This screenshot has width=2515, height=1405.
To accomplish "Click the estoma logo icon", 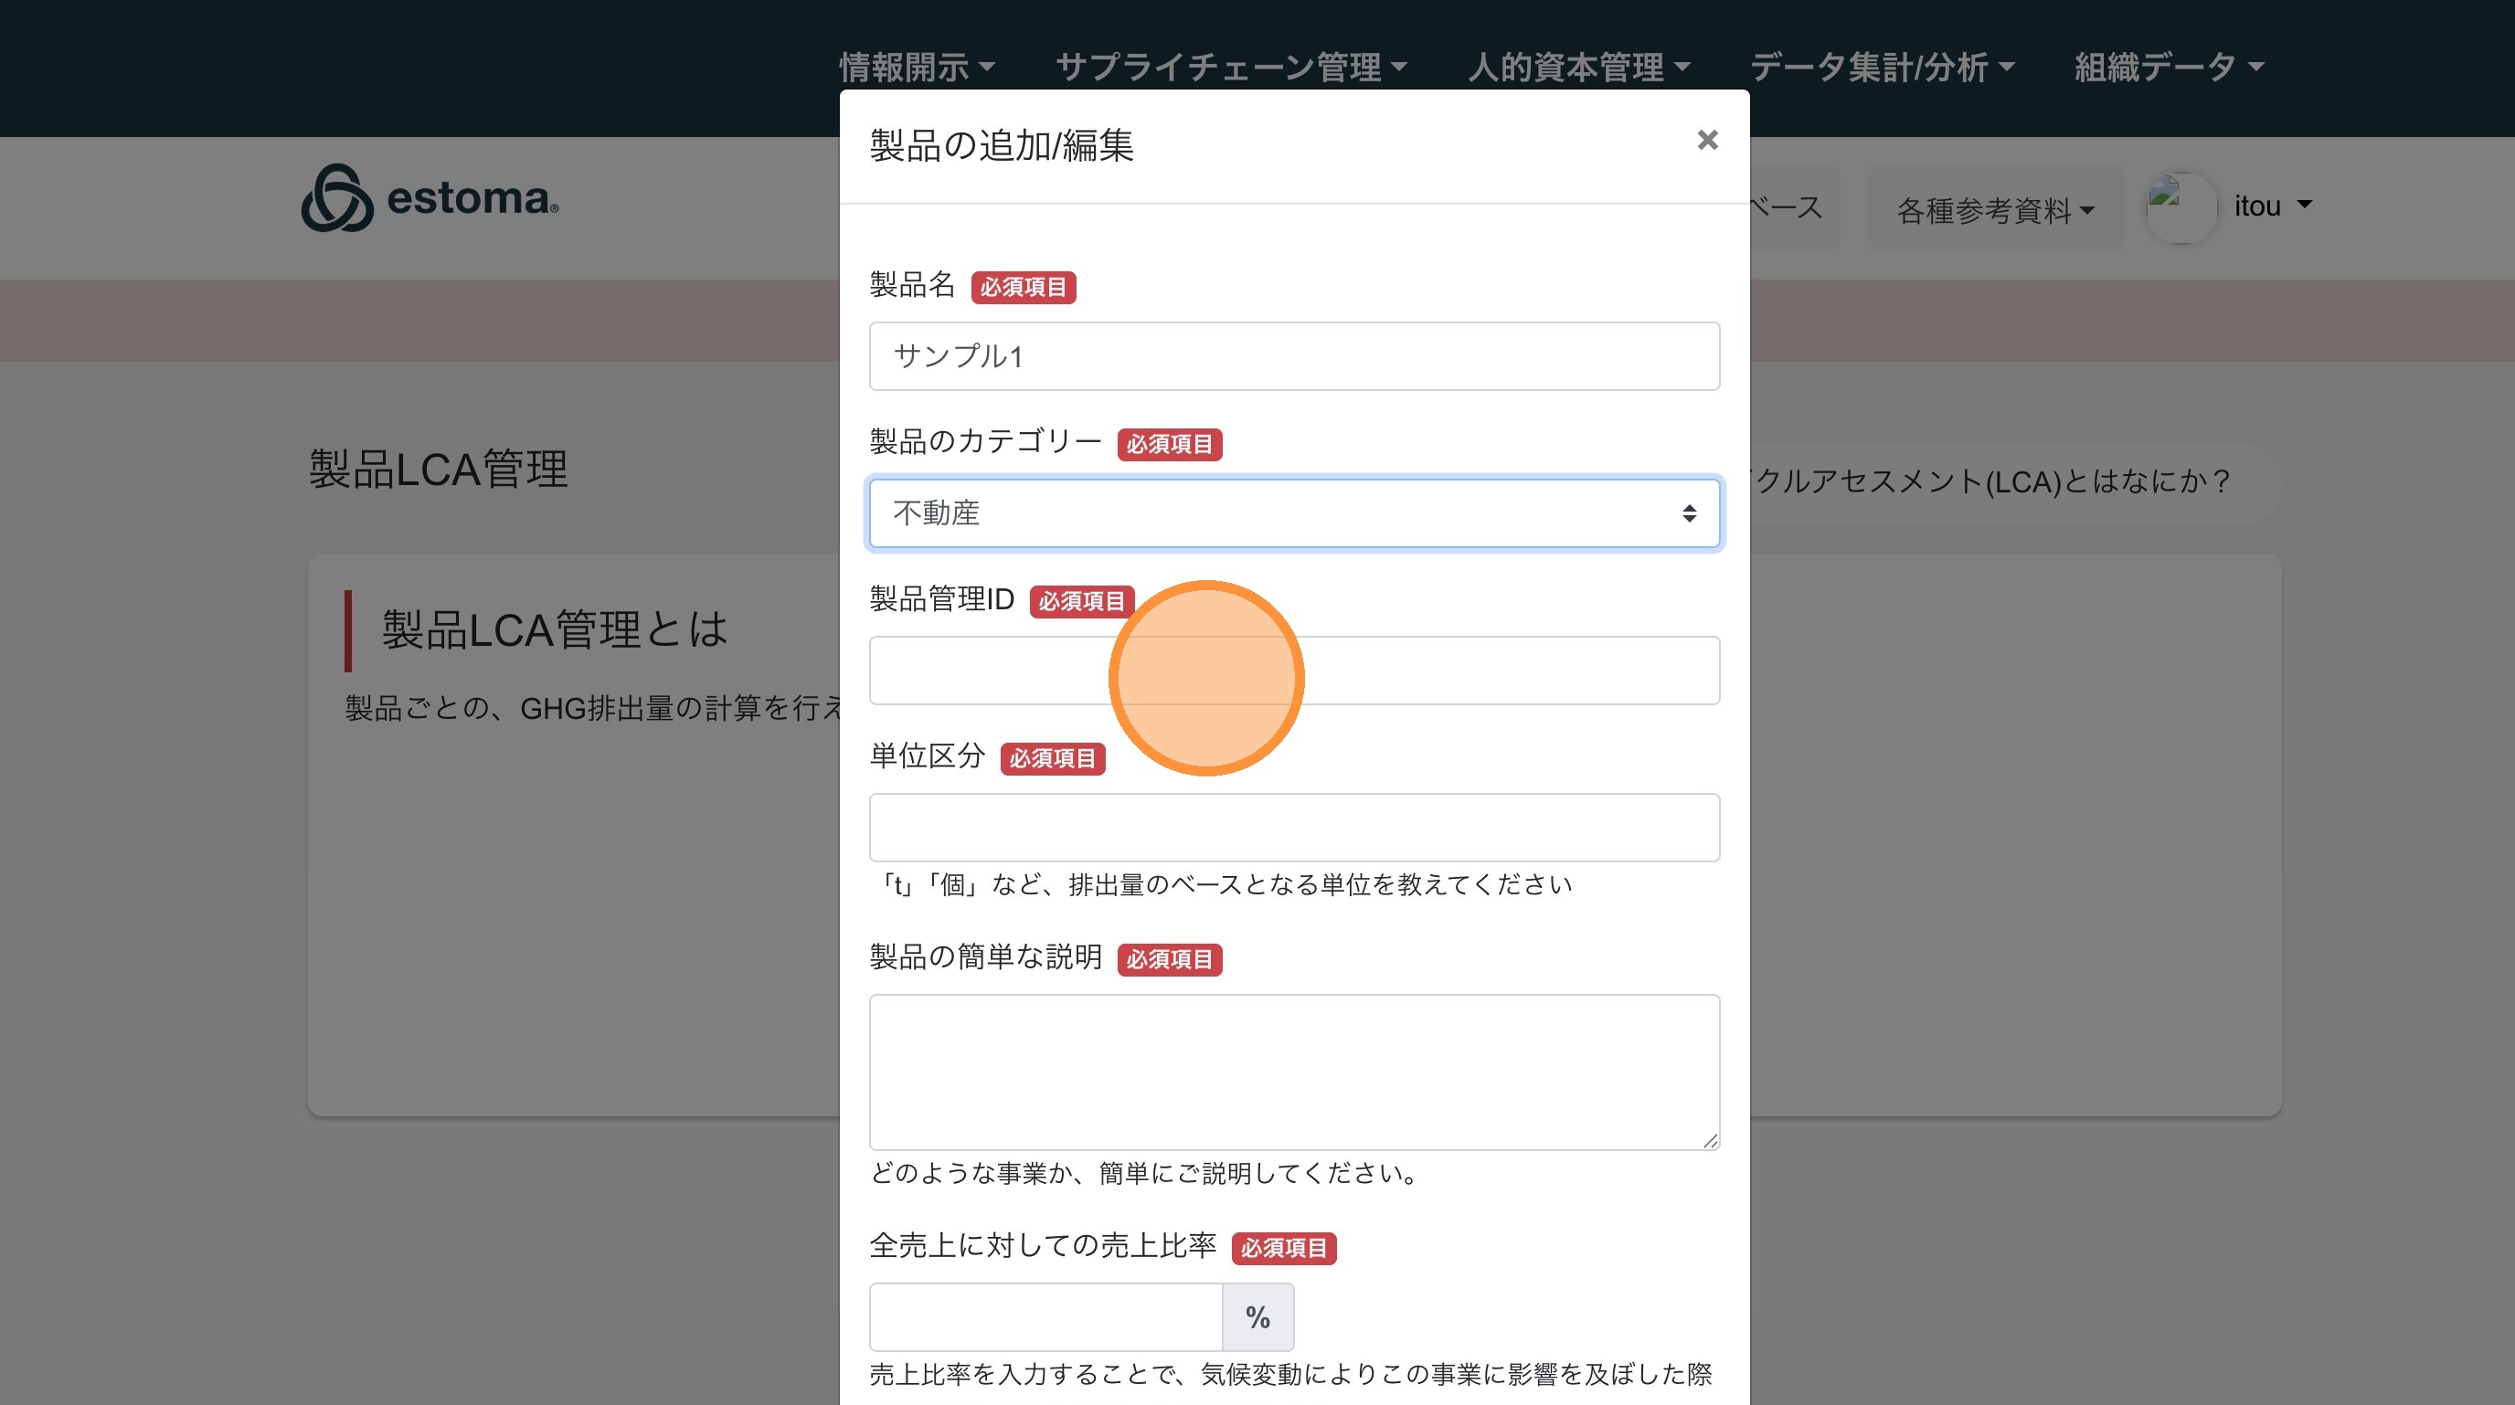I will 337,198.
